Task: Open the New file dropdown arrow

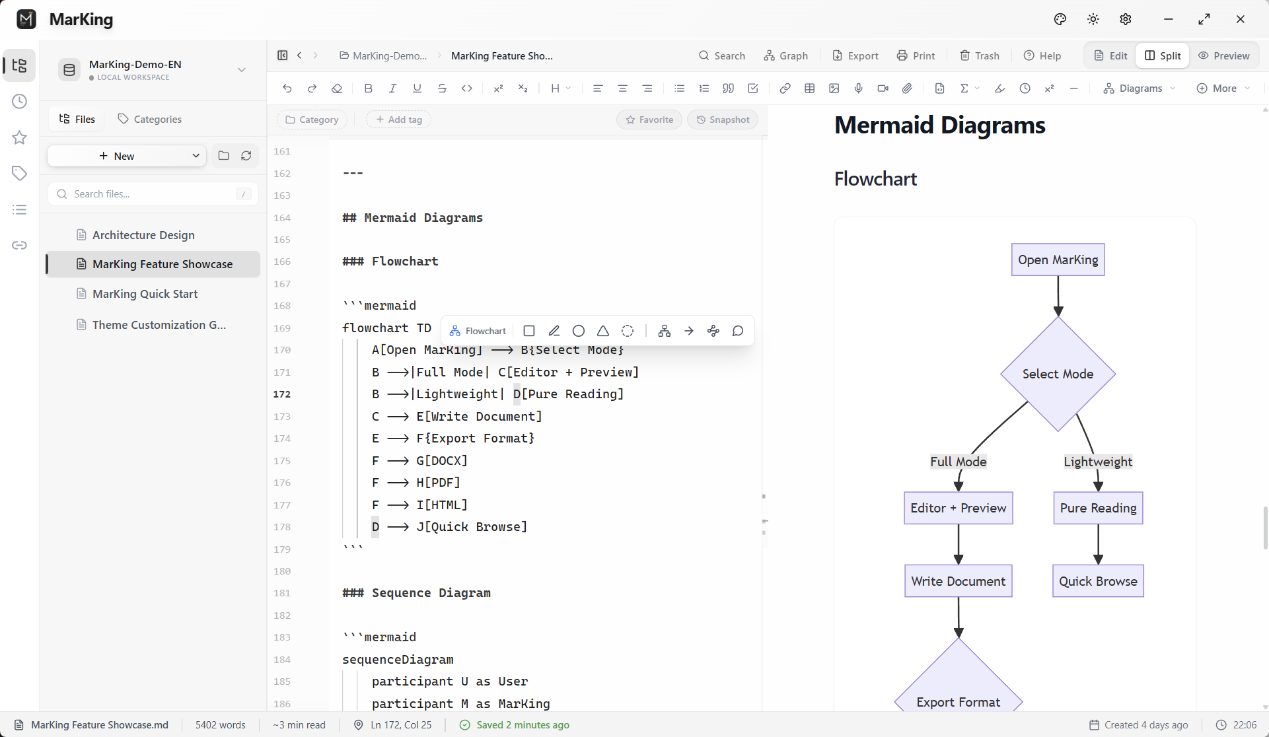Action: (196, 156)
